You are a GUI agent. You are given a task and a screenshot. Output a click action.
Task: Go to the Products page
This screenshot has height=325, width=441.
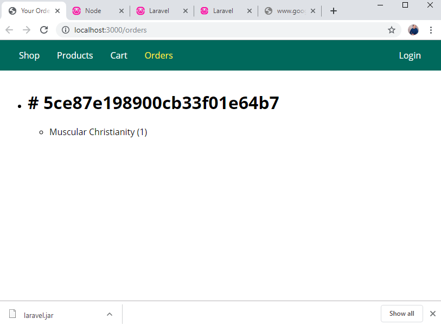tap(75, 55)
